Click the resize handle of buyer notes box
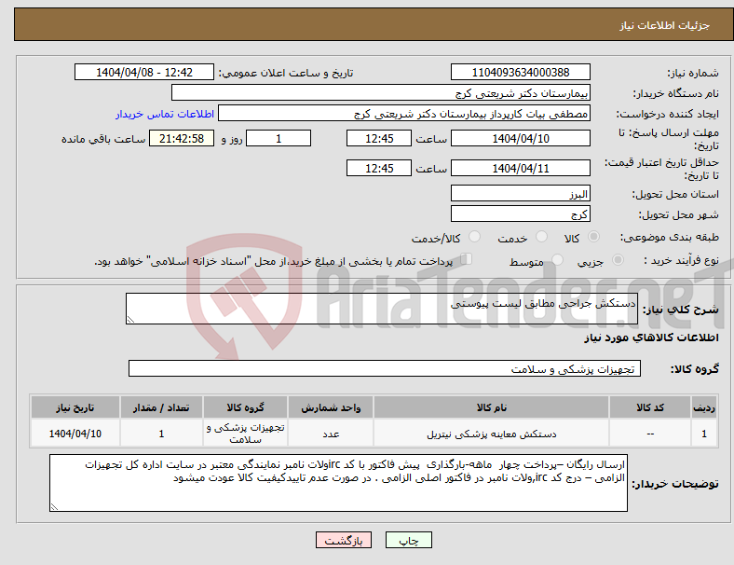The height and width of the screenshot is (565, 734). [x=54, y=506]
